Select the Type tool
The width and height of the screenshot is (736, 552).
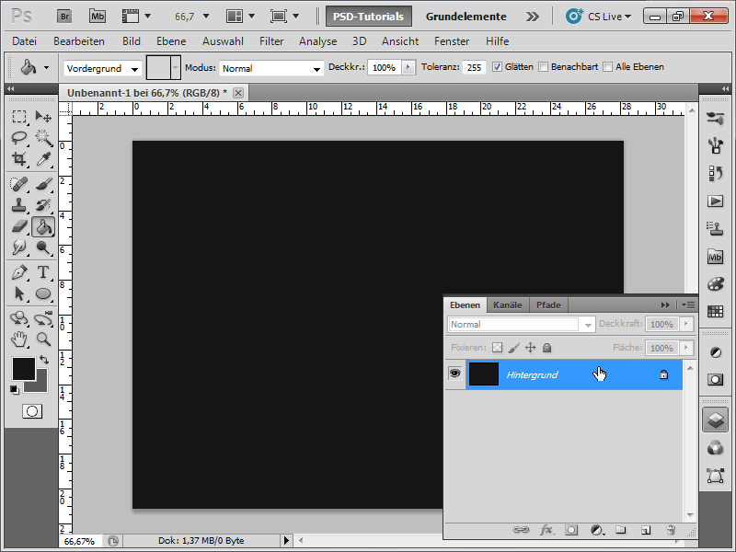(43, 272)
